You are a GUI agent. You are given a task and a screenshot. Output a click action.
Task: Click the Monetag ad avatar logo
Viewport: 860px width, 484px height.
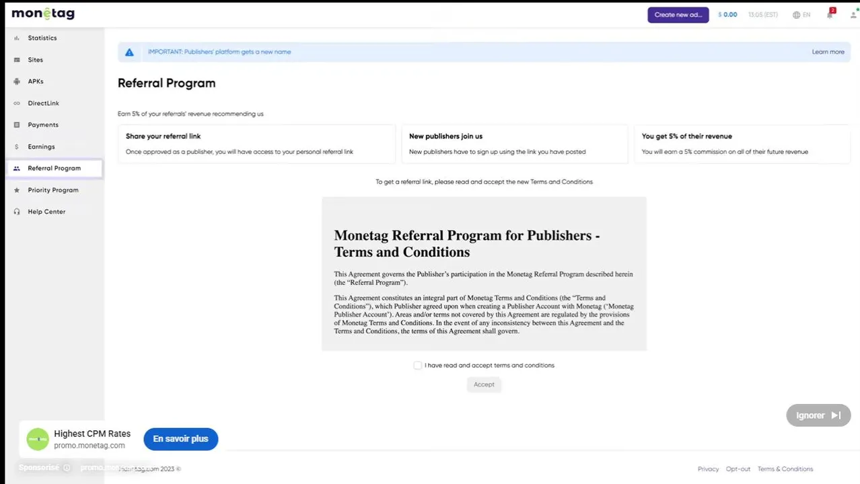pos(38,439)
